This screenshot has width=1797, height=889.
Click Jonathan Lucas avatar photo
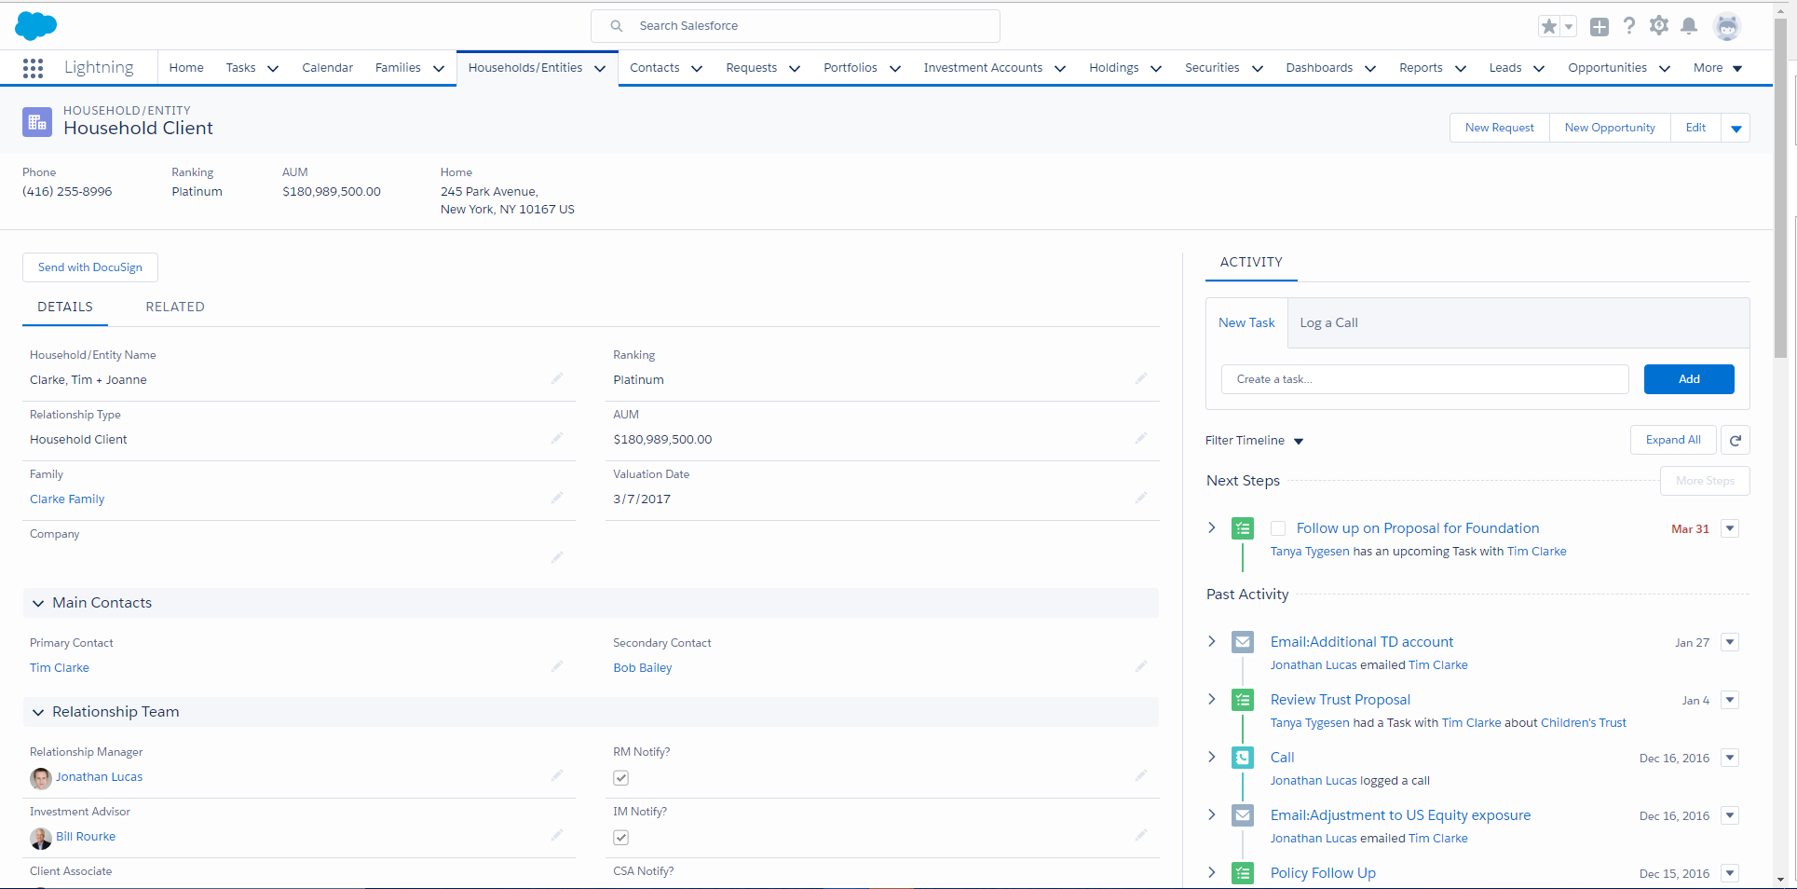(x=41, y=778)
